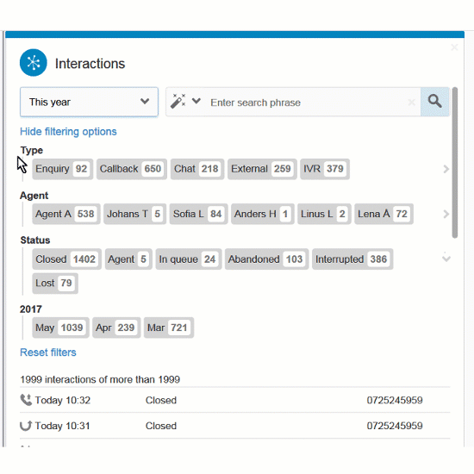Clear the search phrase with the x icon
The width and height of the screenshot is (474, 474).
(411, 103)
